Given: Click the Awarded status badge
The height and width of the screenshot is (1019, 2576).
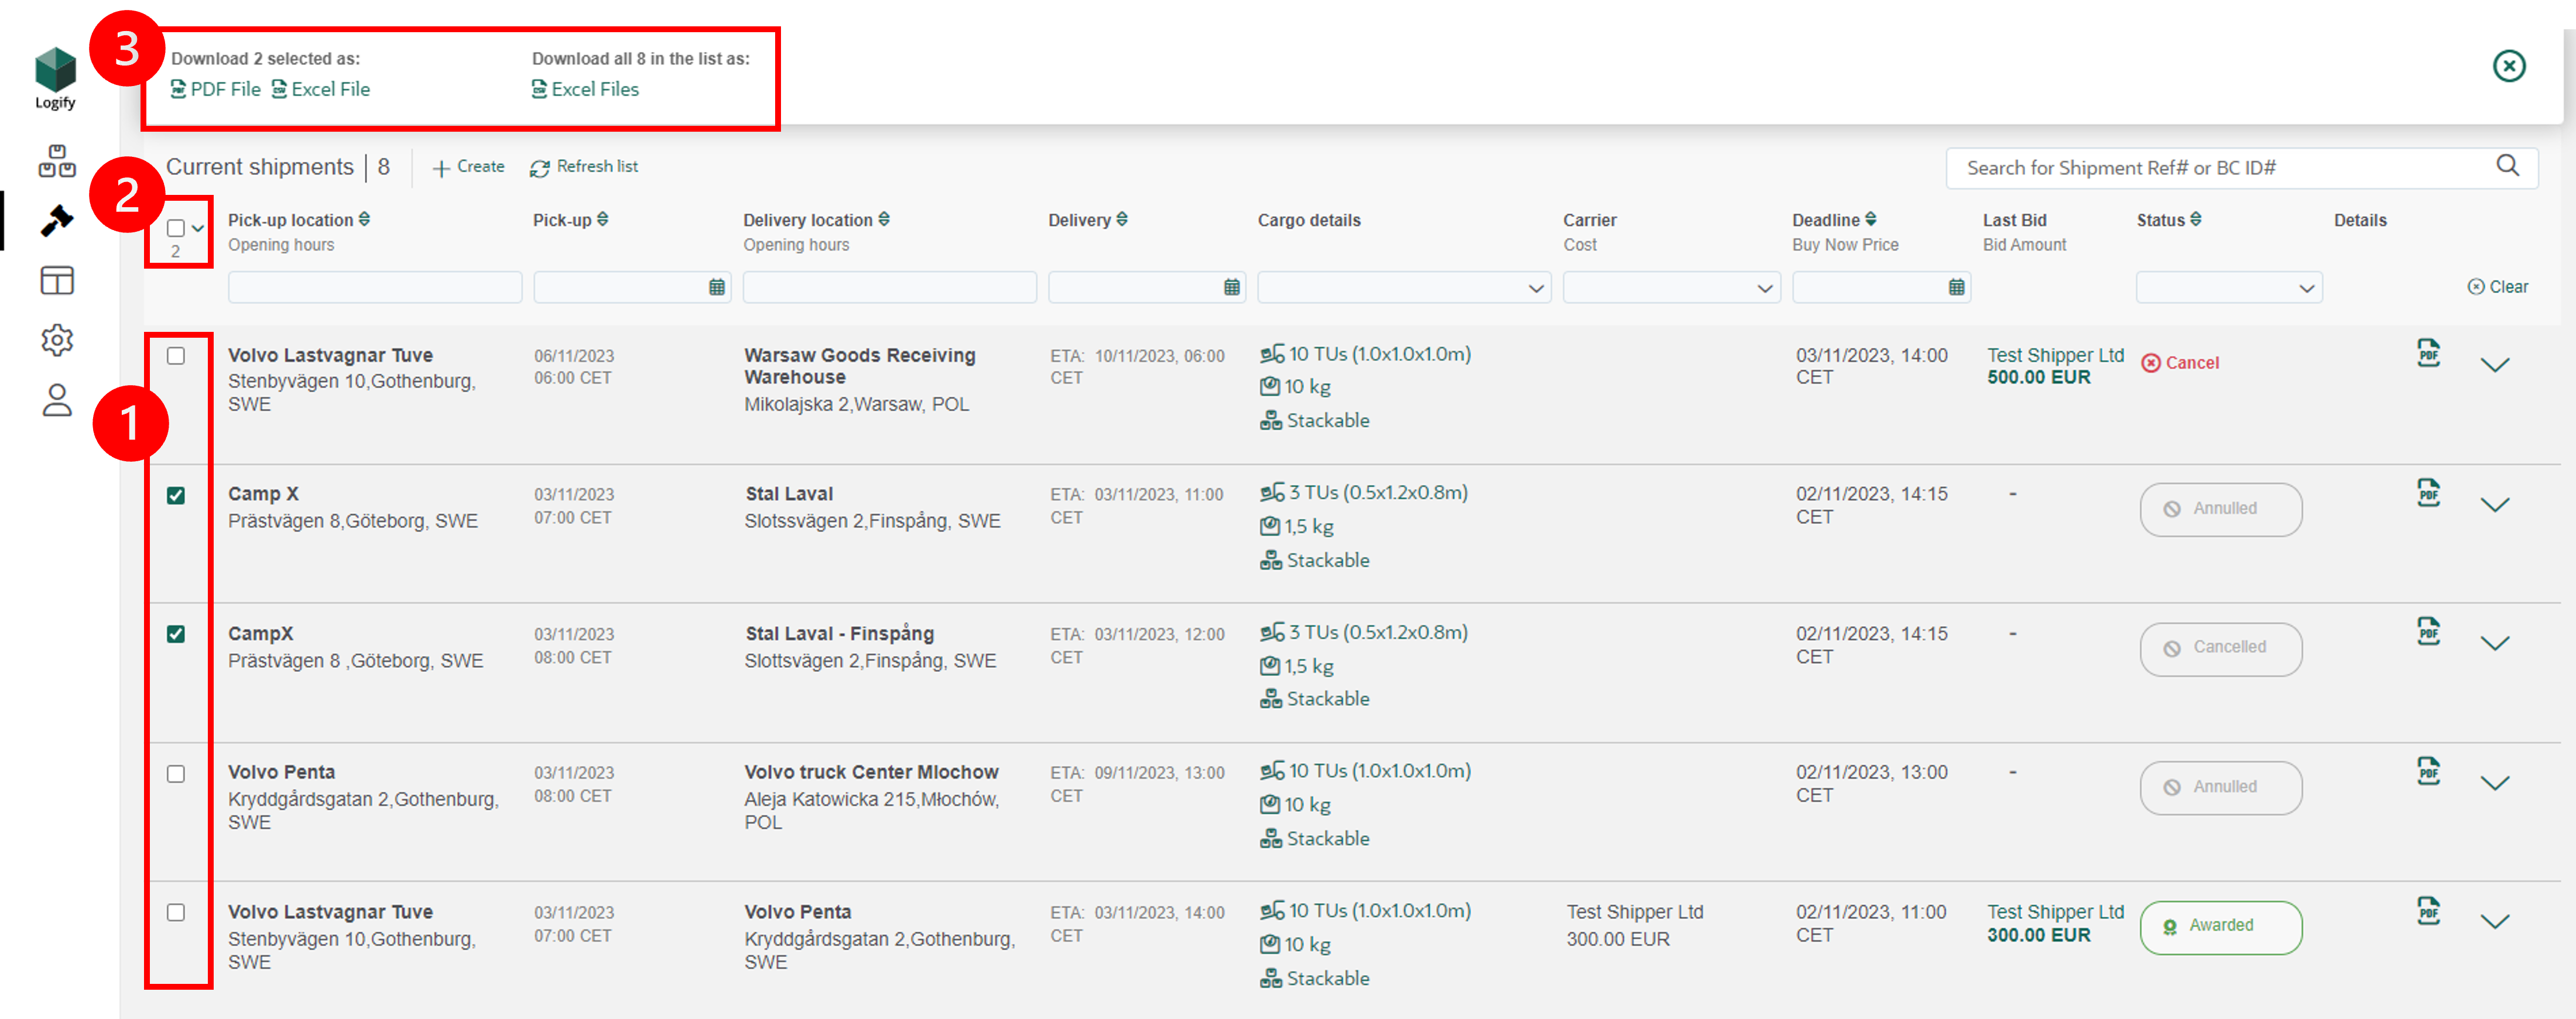Looking at the screenshot, I should pyautogui.click(x=2221, y=927).
